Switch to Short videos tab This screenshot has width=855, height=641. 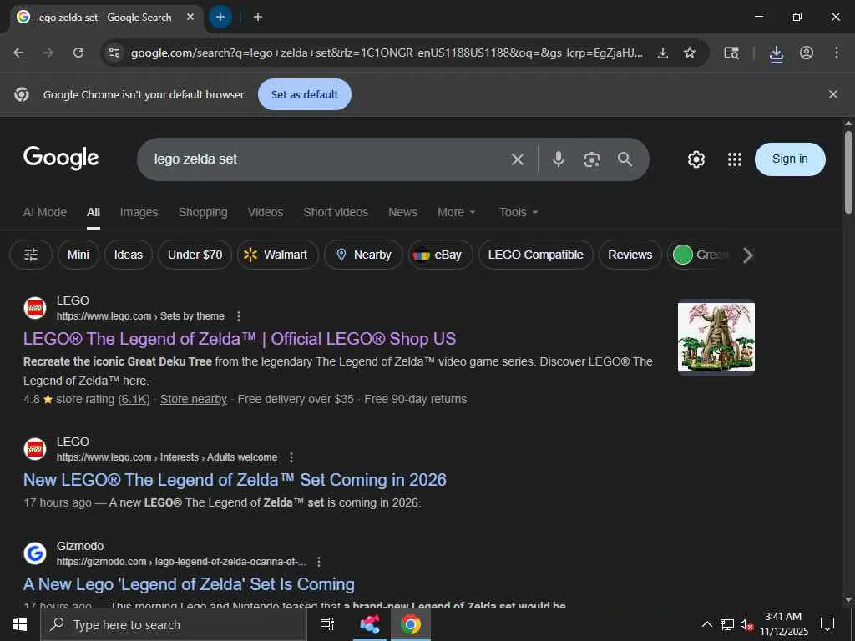click(336, 212)
